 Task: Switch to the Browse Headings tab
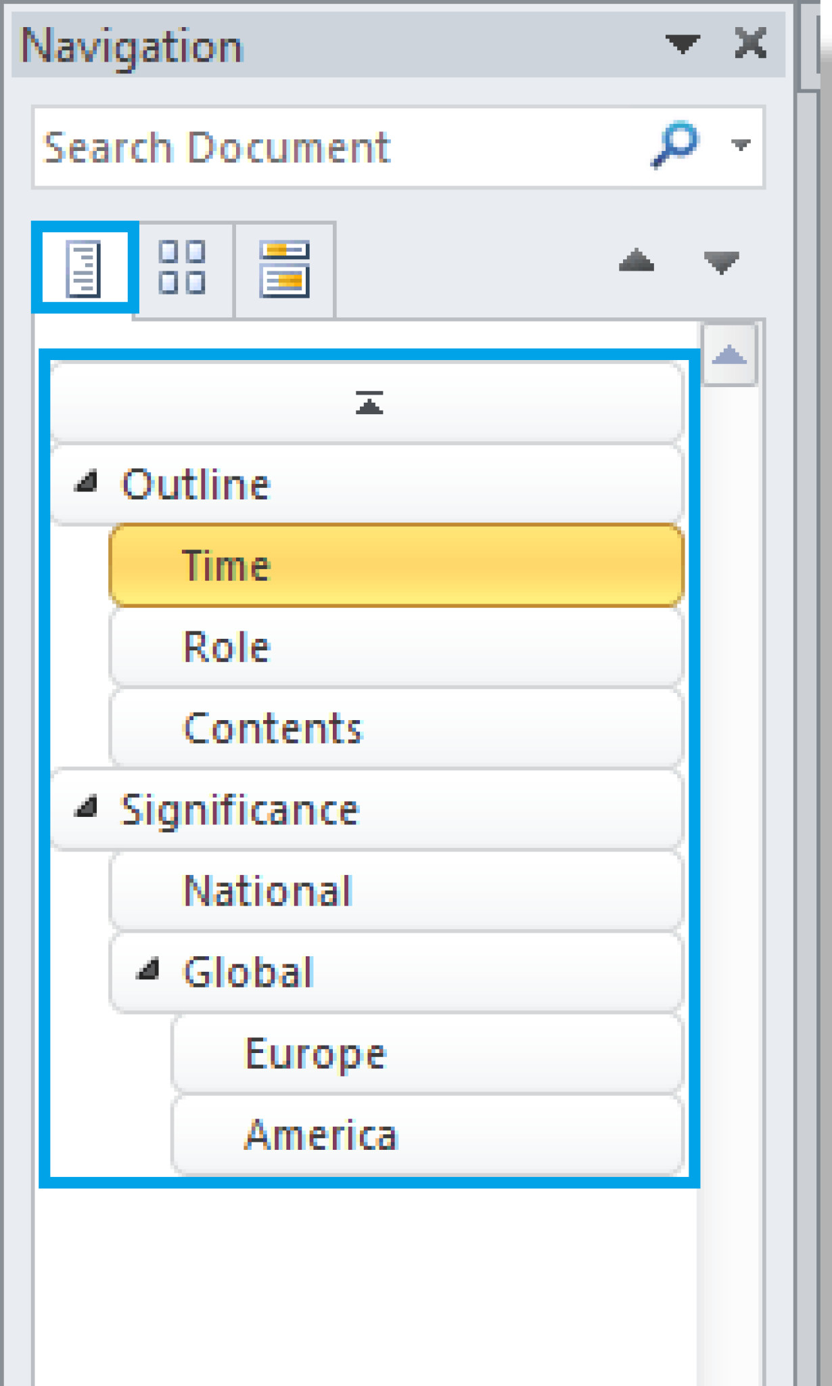[x=85, y=267]
